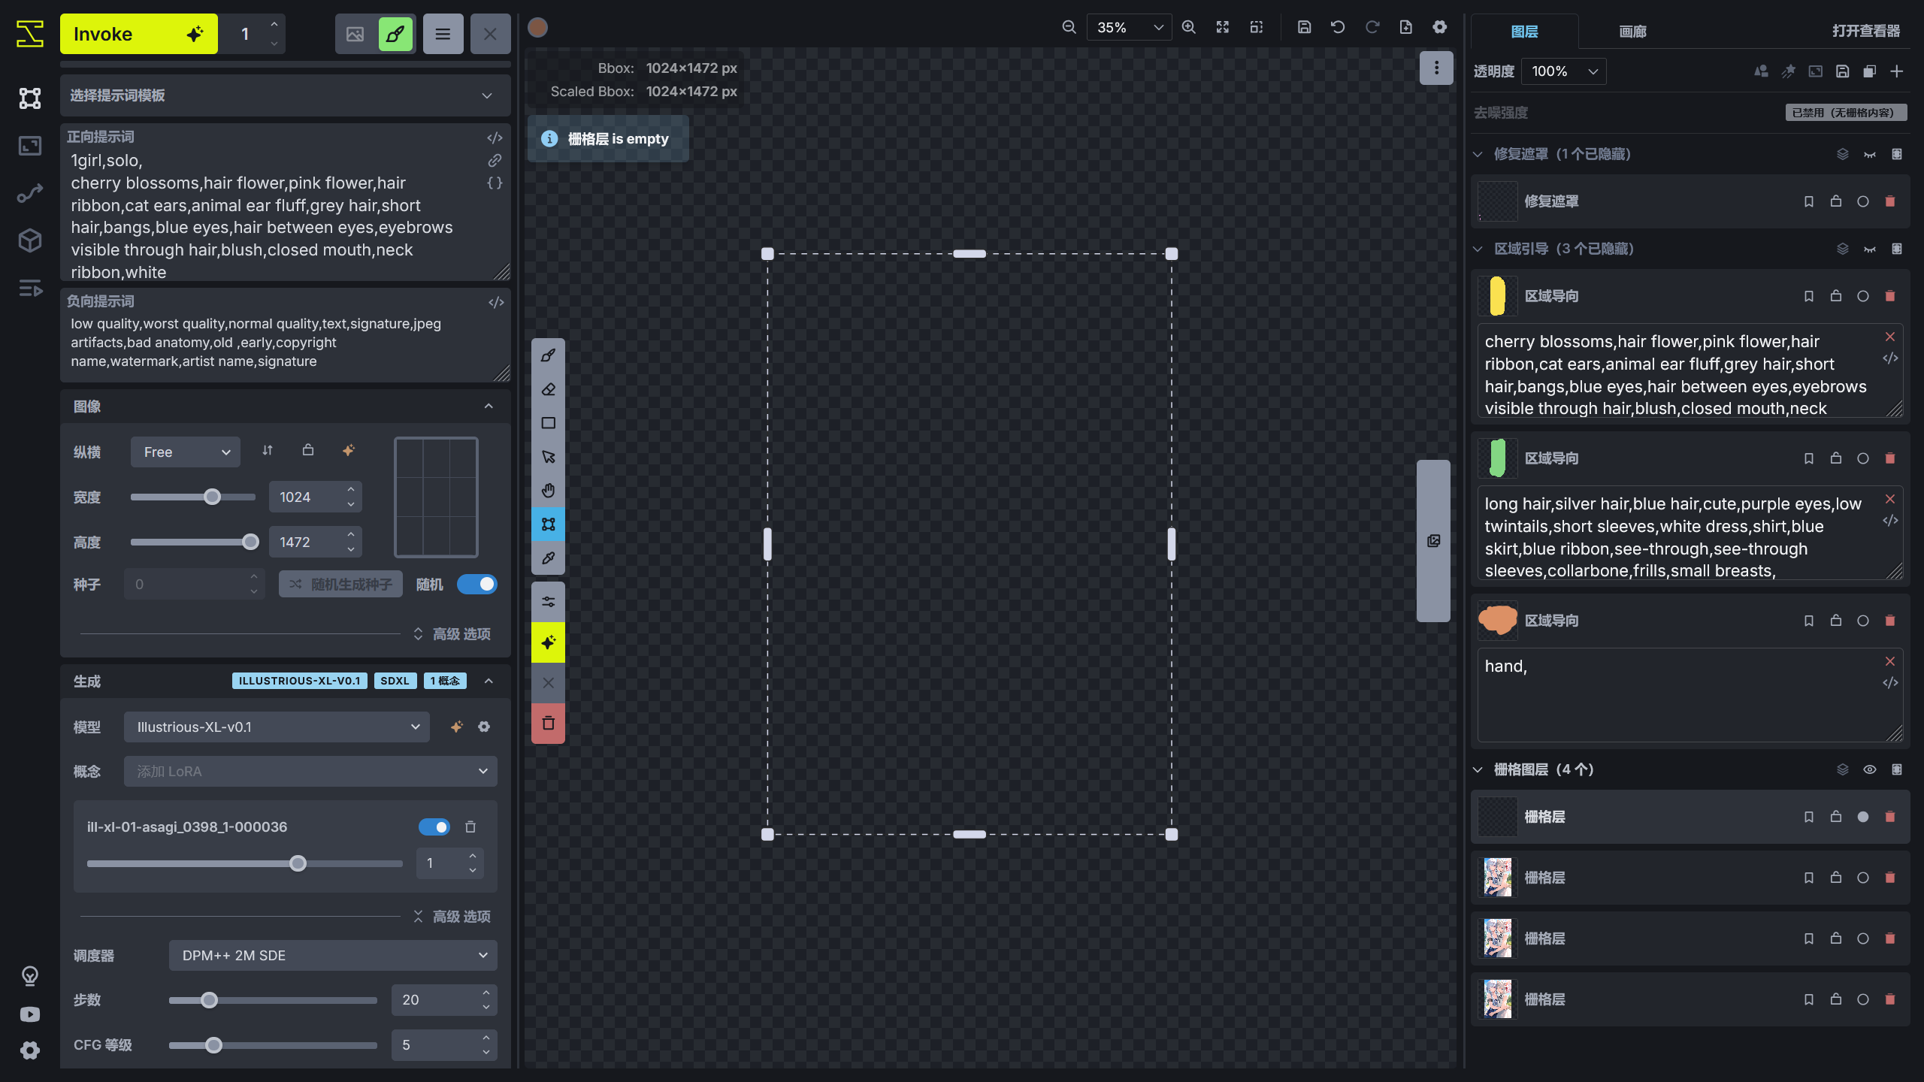The width and height of the screenshot is (1924, 1082).
Task: Delete the hand regional guidance layer
Action: coord(1890,621)
